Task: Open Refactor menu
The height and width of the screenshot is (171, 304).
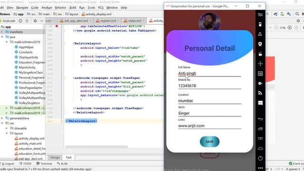Action: 60,8
